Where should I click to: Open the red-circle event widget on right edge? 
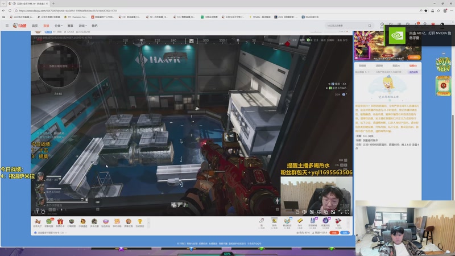tap(443, 86)
